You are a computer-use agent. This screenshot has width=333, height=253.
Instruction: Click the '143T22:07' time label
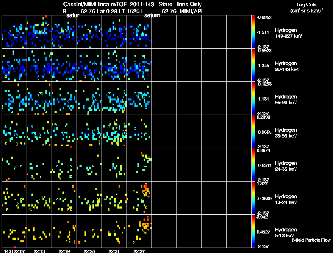(15, 251)
